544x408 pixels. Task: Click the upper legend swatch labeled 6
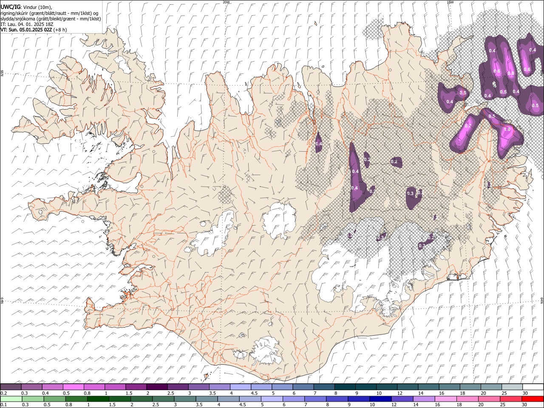click(303, 387)
